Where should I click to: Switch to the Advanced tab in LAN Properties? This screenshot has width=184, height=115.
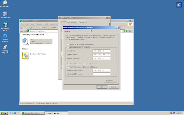[83, 22]
